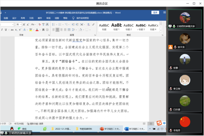Viewport: 204px width, 136px height.
Task: Click the sort A-Z icon
Action: pyautogui.click(x=89, y=24)
